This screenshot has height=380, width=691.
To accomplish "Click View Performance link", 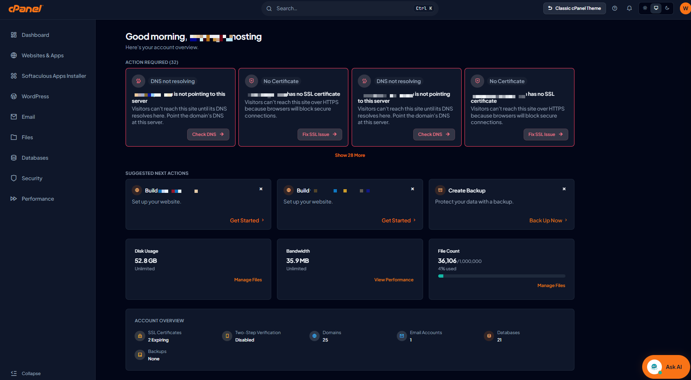I will 394,280.
